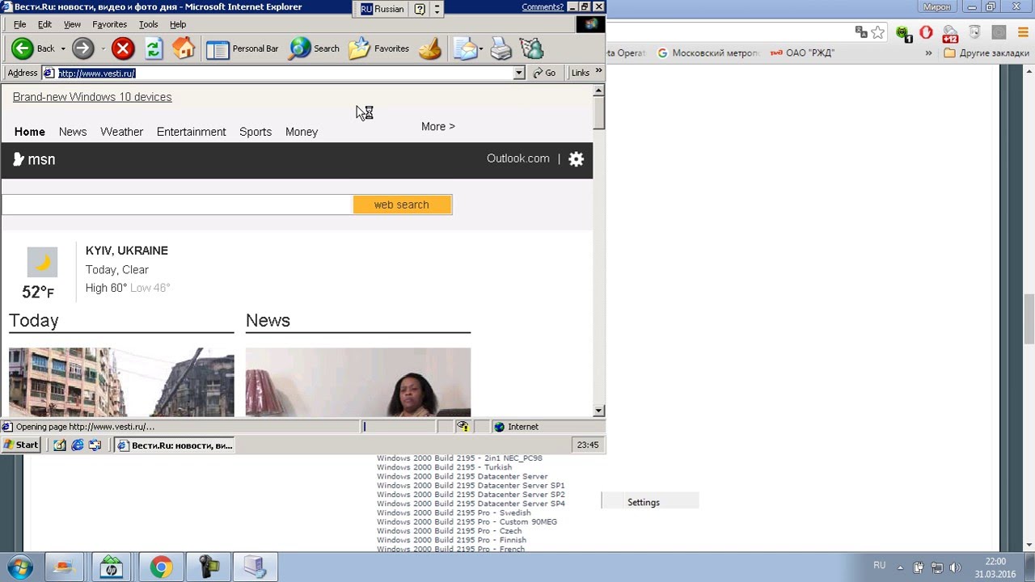Open MSN settings gear icon
The image size is (1035, 582).
coord(576,159)
